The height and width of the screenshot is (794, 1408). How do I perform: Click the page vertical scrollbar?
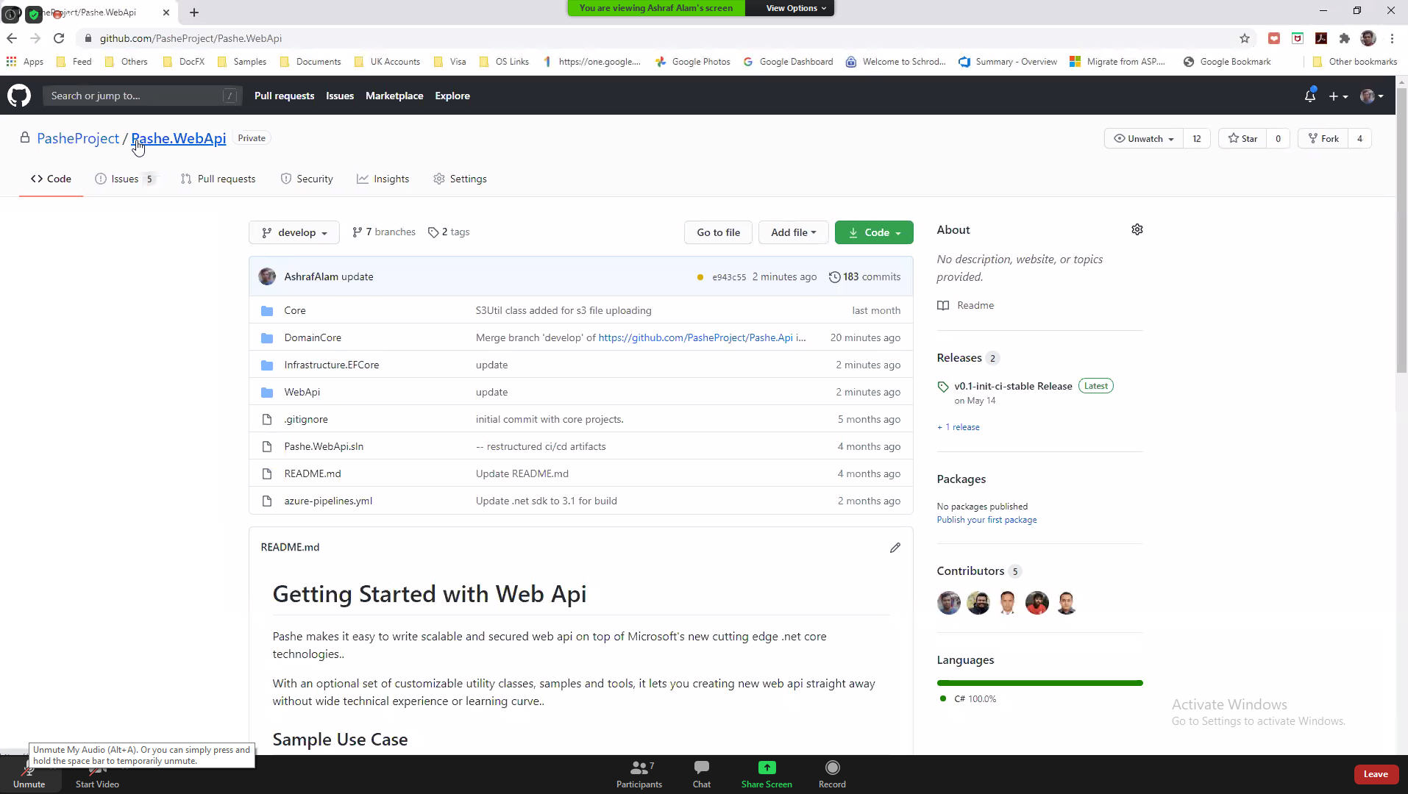pyautogui.click(x=1401, y=232)
